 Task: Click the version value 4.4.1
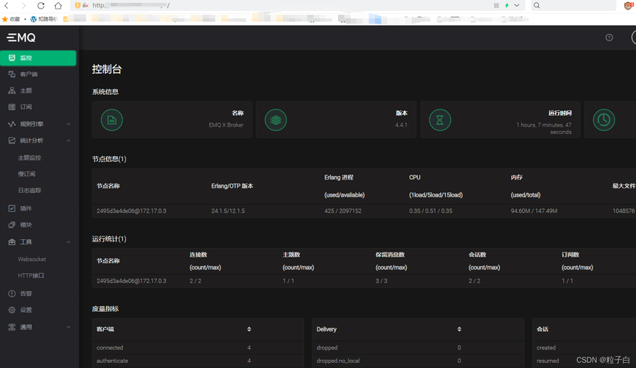pyautogui.click(x=401, y=125)
